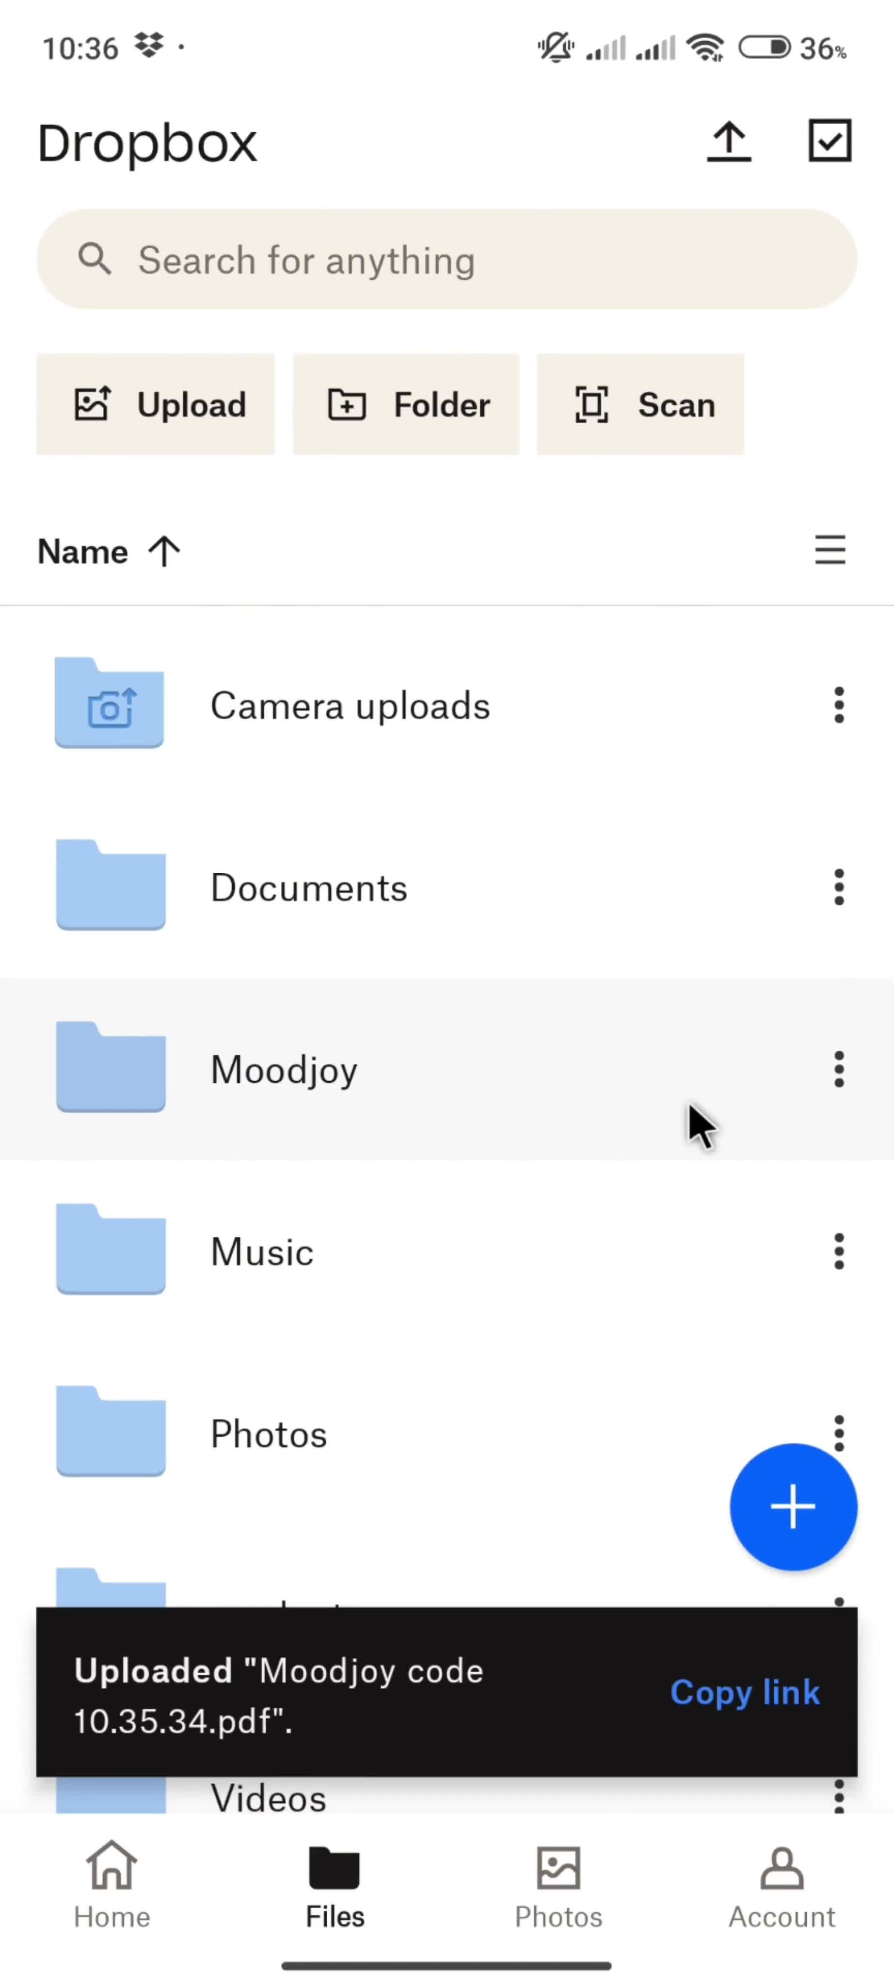Focus the Search for anything field
Image resolution: width=894 pixels, height=1986 pixels.
(447, 260)
